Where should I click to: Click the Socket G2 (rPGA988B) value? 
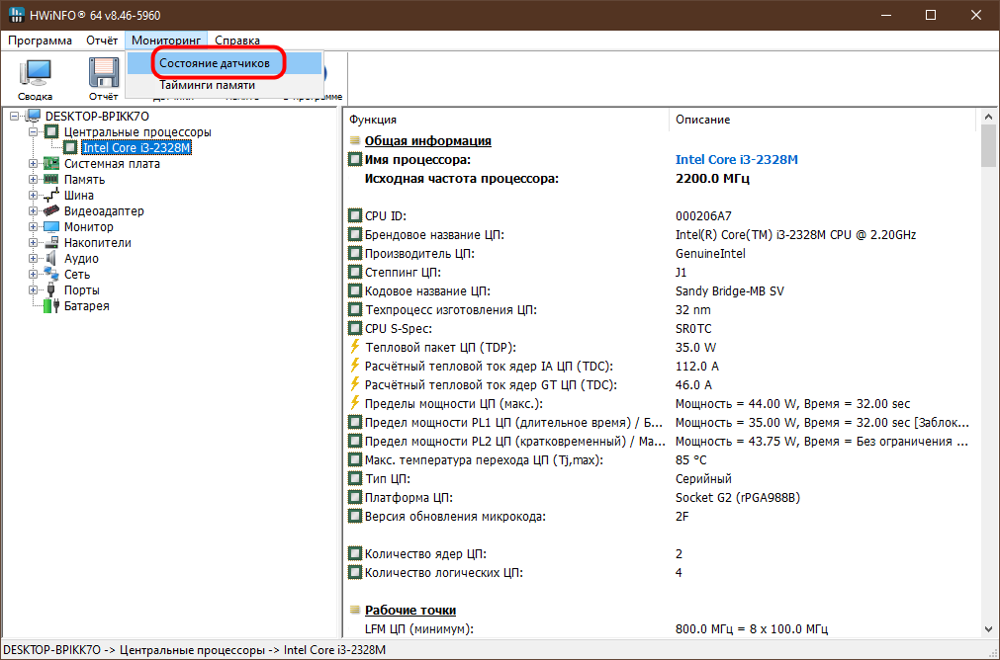tap(737, 498)
